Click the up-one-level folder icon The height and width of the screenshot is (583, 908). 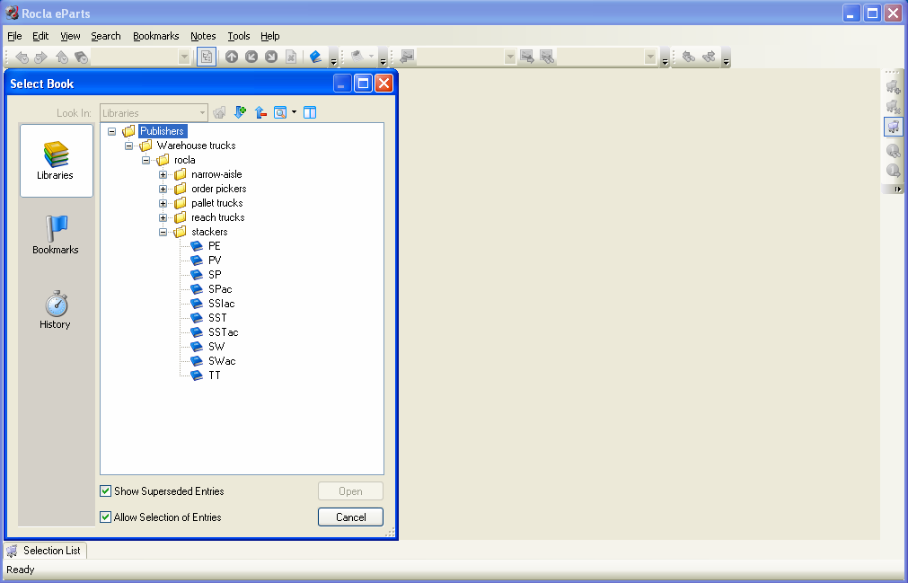pyautogui.click(x=219, y=112)
